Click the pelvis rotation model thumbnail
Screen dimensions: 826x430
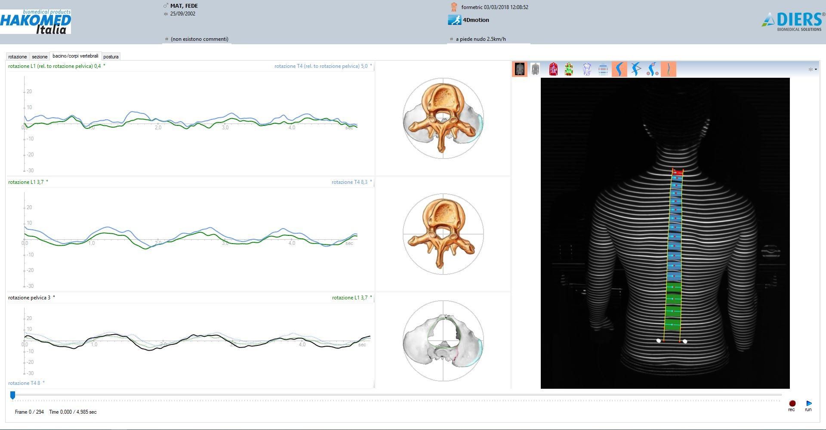[443, 341]
